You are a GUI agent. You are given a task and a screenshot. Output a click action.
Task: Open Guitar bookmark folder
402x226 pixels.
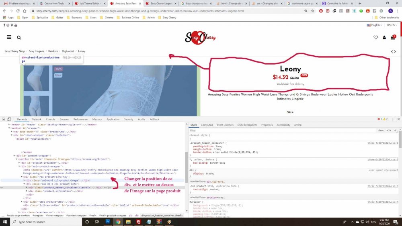click(x=57, y=18)
